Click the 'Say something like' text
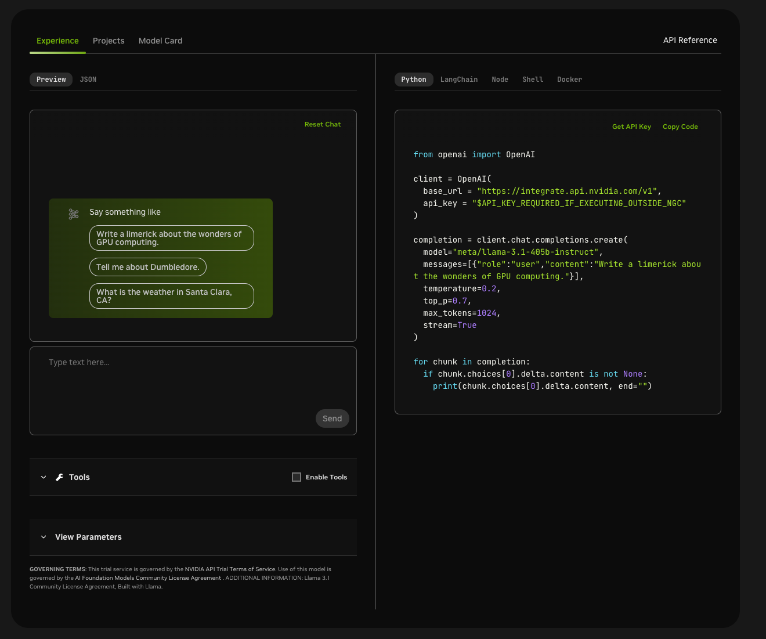The image size is (766, 639). tap(125, 212)
